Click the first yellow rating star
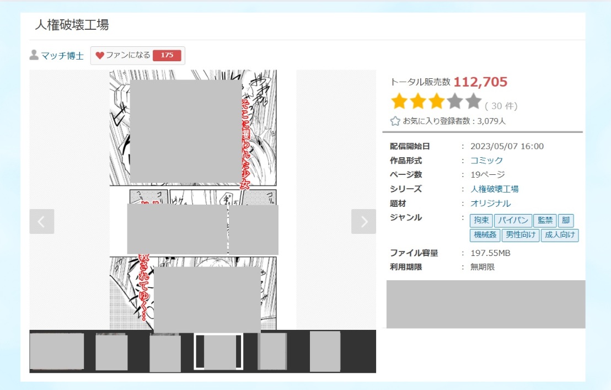This screenshot has height=390, width=611. (399, 101)
